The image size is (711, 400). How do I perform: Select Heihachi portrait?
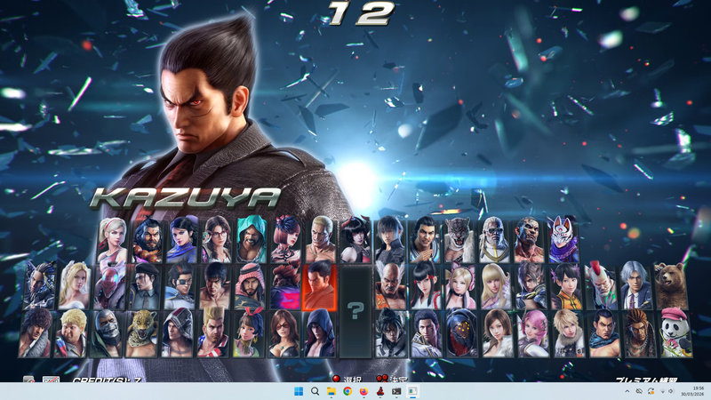click(391, 286)
